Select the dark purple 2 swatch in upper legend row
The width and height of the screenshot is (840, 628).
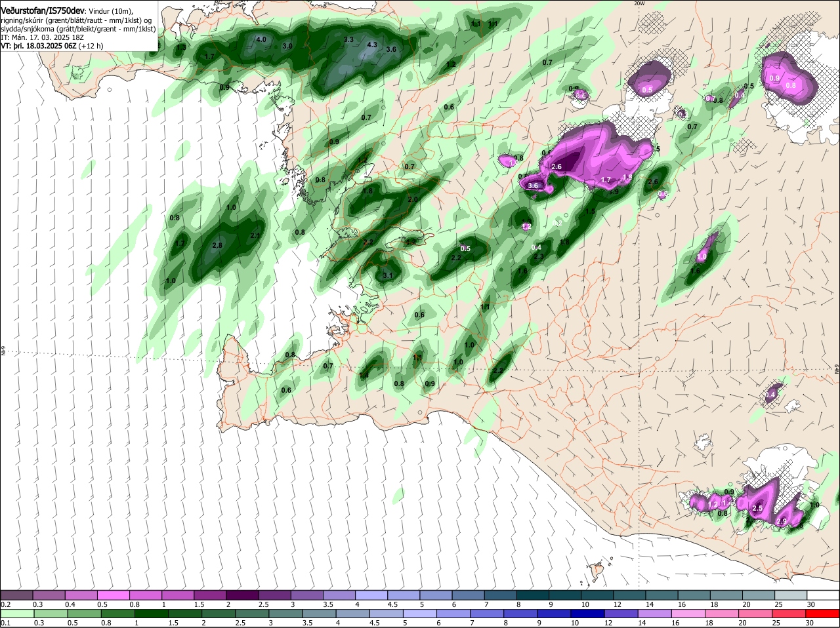[243, 595]
